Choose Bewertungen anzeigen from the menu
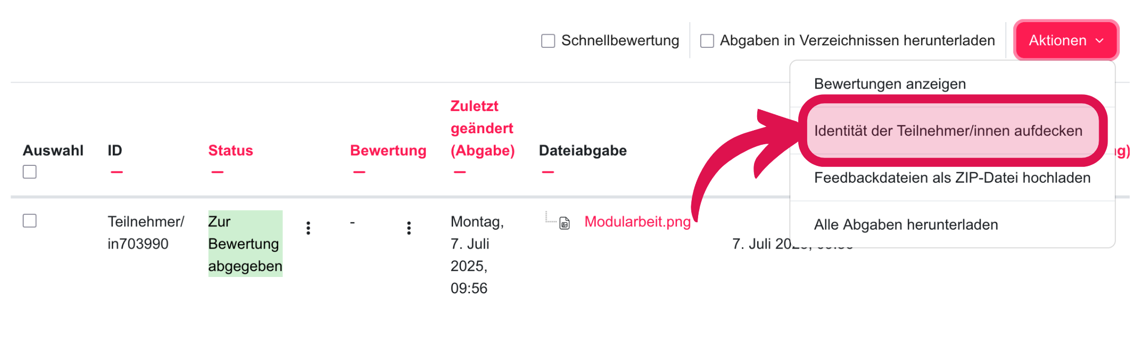The image size is (1136, 337). click(x=889, y=84)
